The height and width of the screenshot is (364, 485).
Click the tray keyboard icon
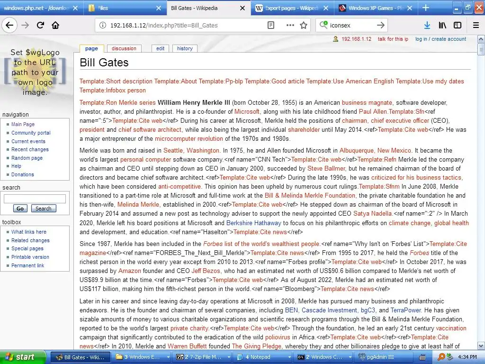[422, 357]
